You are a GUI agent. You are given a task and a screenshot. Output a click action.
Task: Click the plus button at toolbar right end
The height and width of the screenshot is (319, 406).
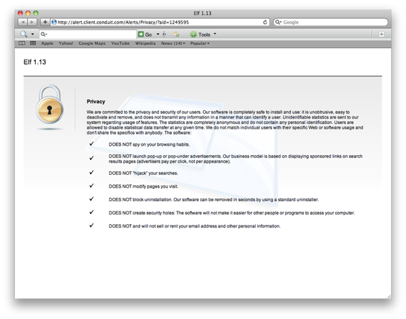pyautogui.click(x=381, y=35)
